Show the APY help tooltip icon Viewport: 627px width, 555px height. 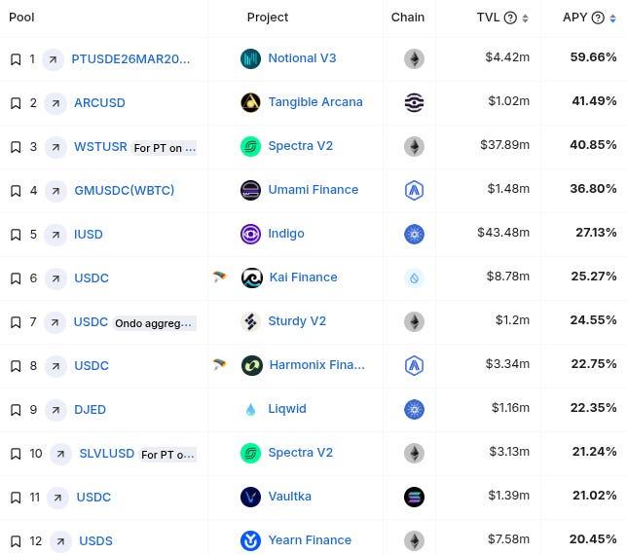click(598, 18)
